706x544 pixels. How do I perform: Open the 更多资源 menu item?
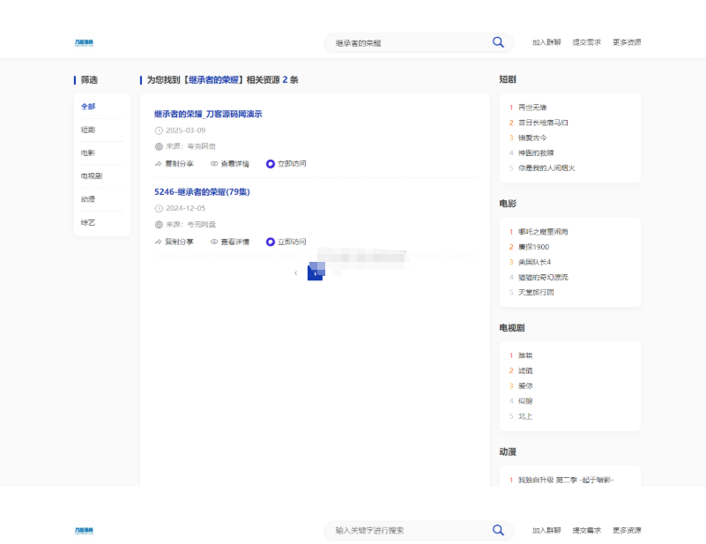coord(628,42)
